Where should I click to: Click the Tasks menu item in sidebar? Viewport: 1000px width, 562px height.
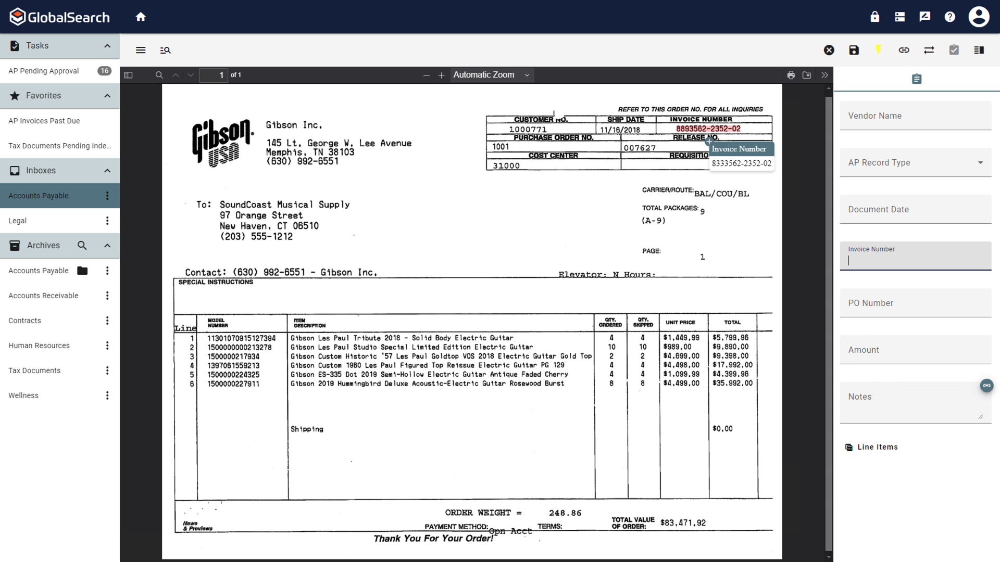[x=37, y=45]
